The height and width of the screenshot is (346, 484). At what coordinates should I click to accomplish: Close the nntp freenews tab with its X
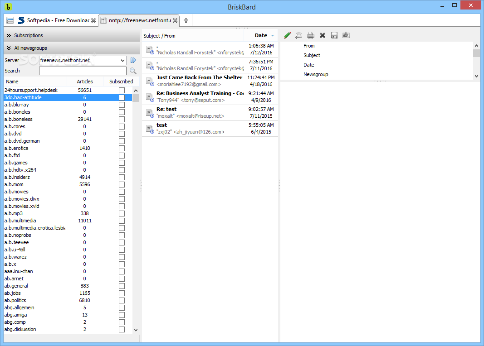(175, 20)
